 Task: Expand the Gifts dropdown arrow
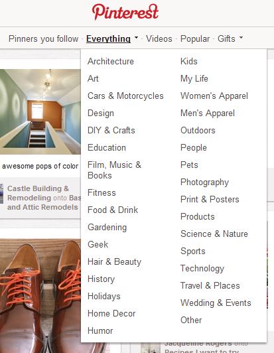tap(241, 37)
